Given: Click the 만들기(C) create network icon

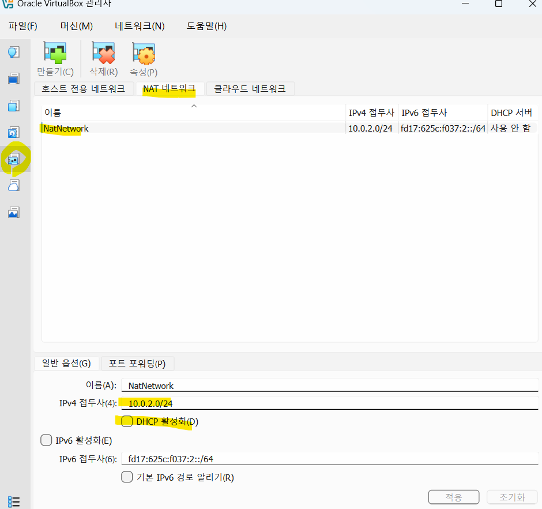Looking at the screenshot, I should click(55, 53).
